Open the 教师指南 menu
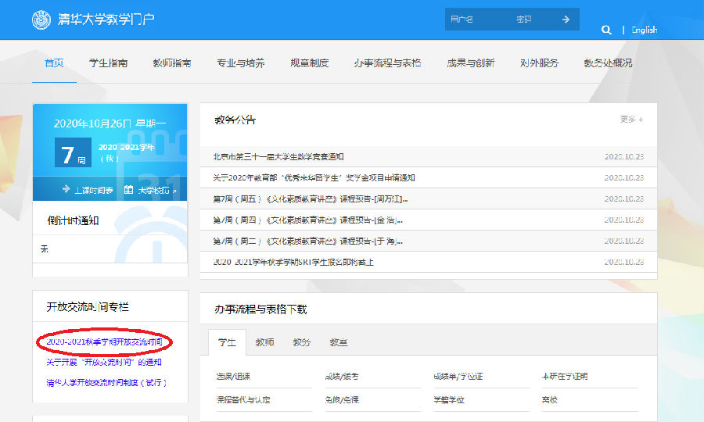 click(x=172, y=63)
